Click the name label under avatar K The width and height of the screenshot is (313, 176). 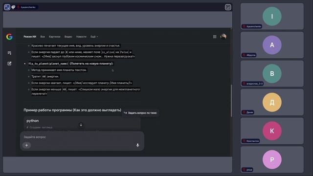251,141
